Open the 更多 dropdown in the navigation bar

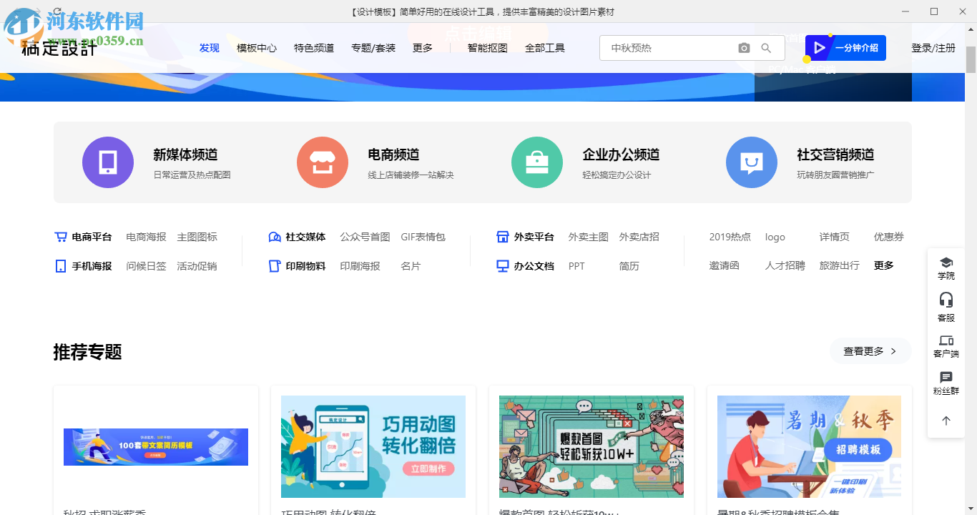(423, 48)
